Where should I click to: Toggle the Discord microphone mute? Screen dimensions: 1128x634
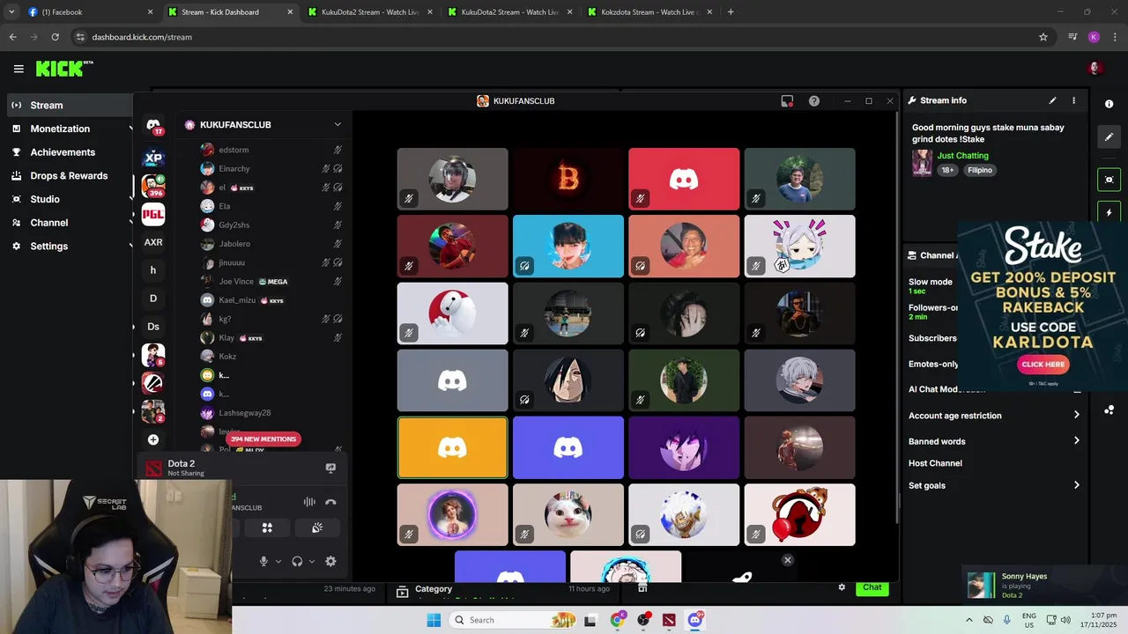pyautogui.click(x=263, y=561)
